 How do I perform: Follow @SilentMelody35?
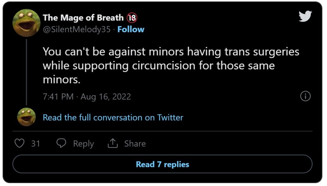point(131,29)
